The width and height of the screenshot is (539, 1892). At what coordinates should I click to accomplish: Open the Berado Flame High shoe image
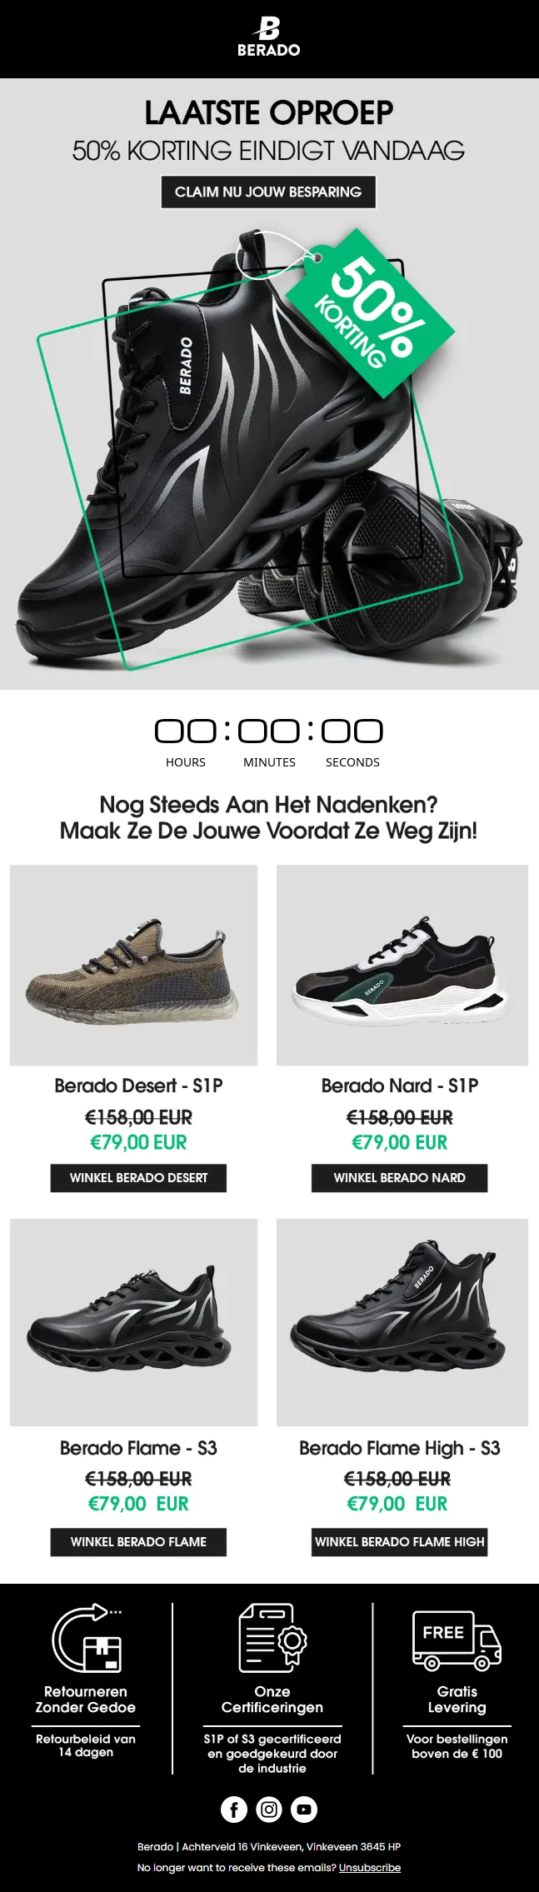point(402,1321)
